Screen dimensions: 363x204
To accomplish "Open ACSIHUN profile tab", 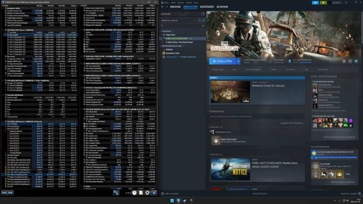I will coord(222,7).
